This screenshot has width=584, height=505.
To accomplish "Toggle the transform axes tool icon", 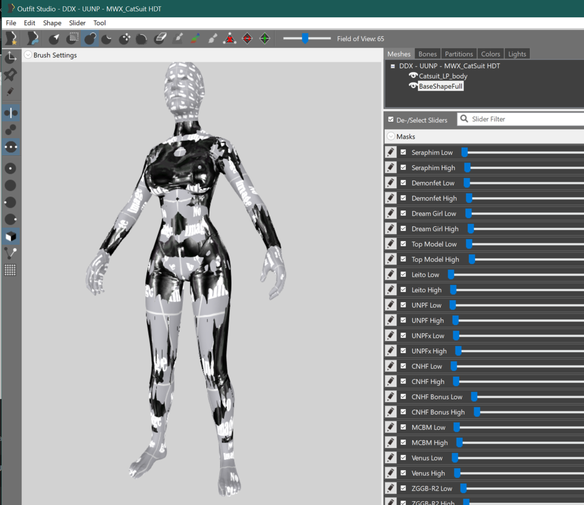I will click(10, 57).
